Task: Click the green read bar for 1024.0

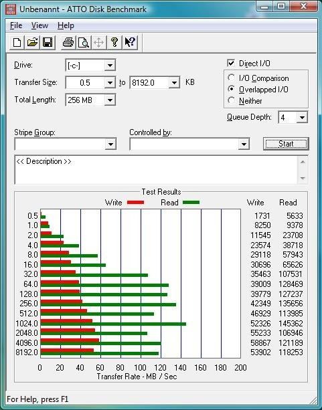Action: (113, 324)
